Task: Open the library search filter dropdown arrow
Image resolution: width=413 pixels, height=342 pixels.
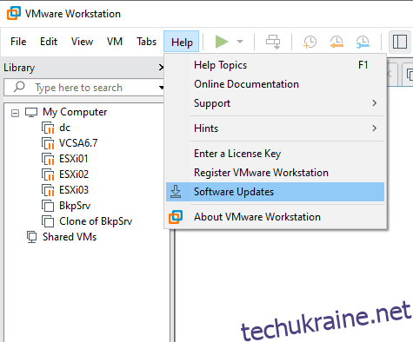Action: click(161, 88)
